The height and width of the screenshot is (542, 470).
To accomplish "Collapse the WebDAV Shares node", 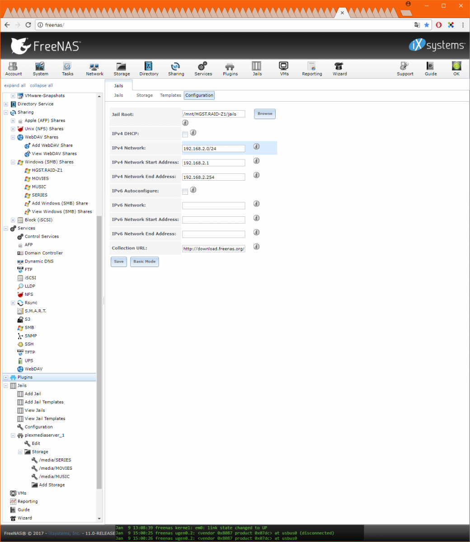I will (x=13, y=137).
